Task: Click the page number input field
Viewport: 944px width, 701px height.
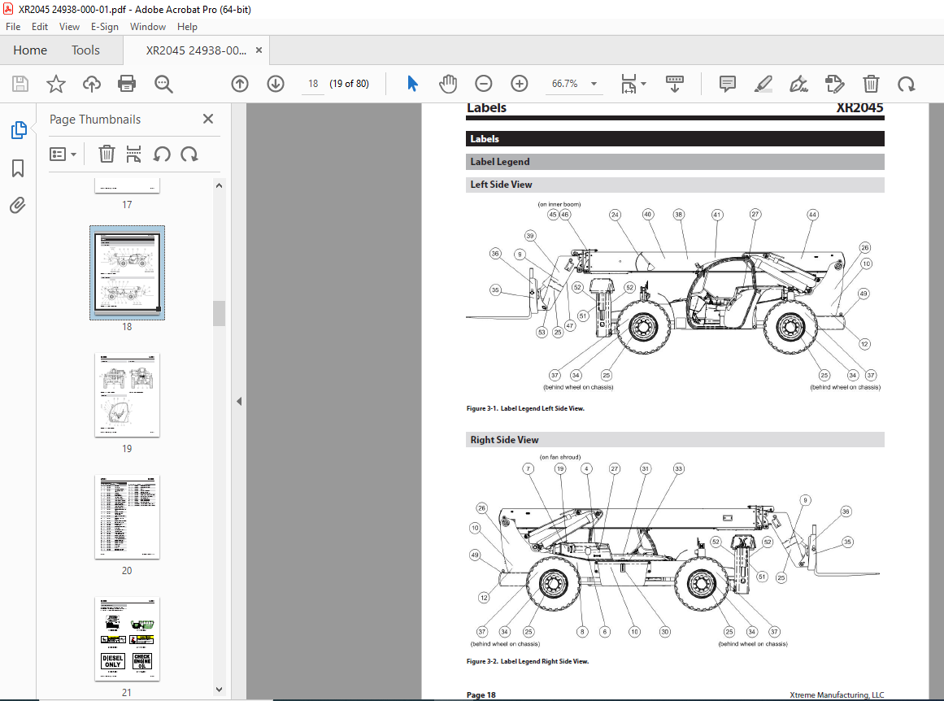Action: coord(312,84)
